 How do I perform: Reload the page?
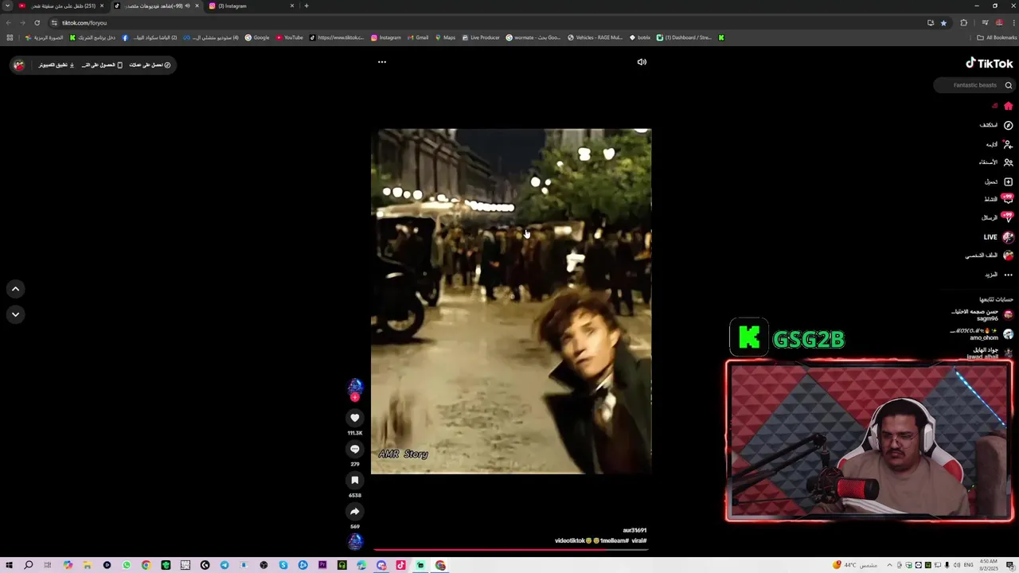tap(37, 22)
